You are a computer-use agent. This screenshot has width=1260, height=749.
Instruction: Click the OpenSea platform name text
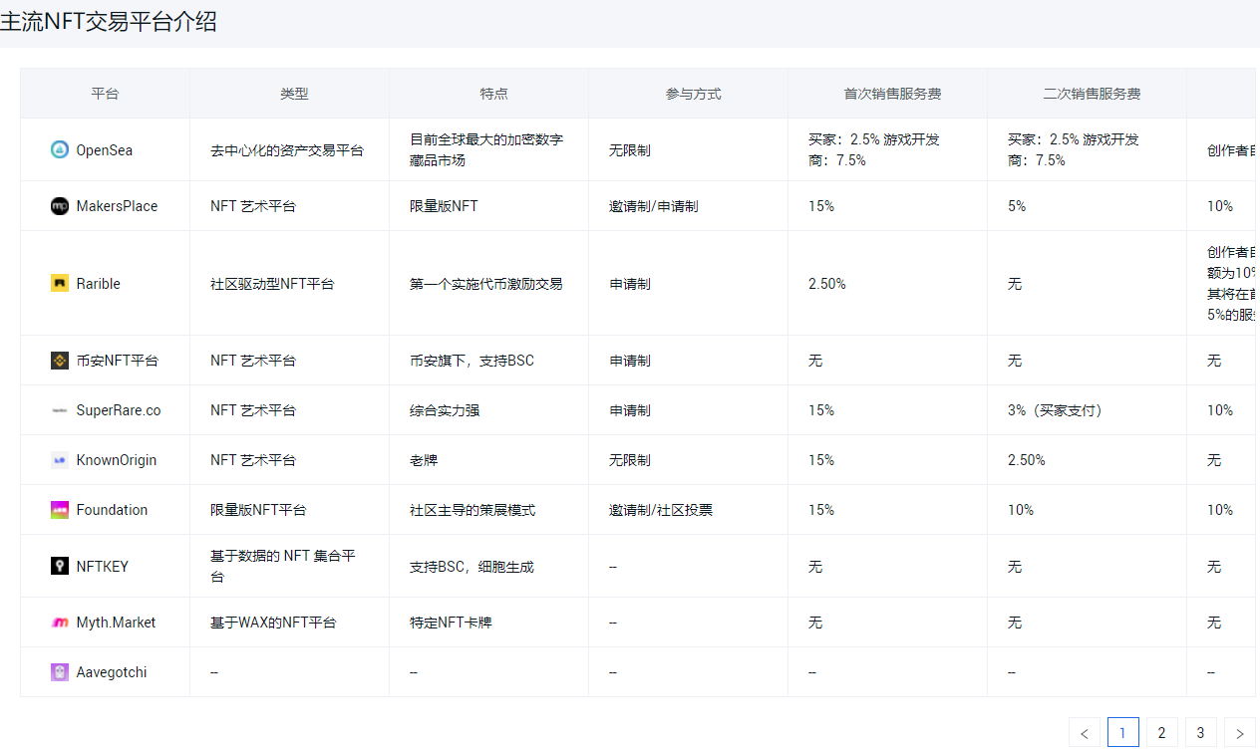coord(105,150)
